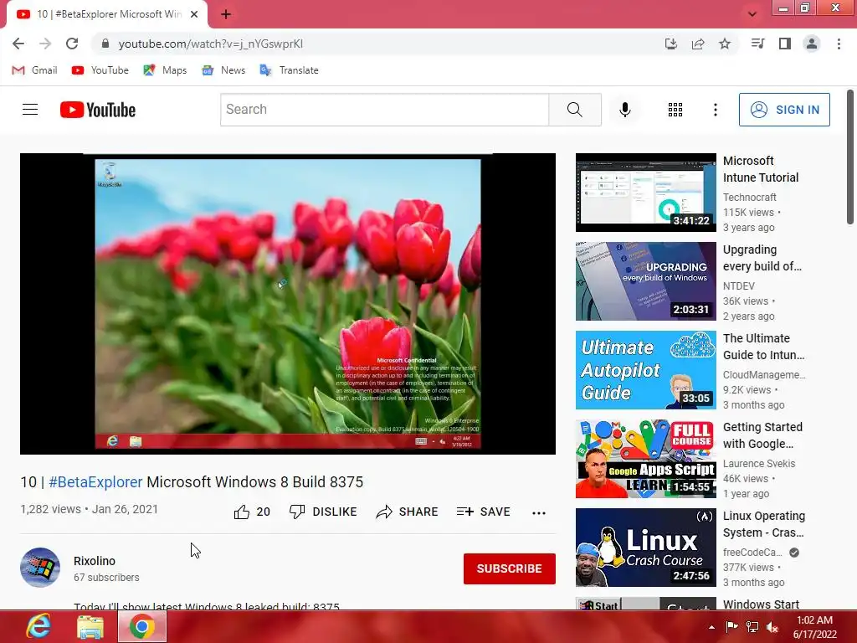Open the #BetaExplorer hashtag link
This screenshot has height=643, width=857.
pos(95,481)
